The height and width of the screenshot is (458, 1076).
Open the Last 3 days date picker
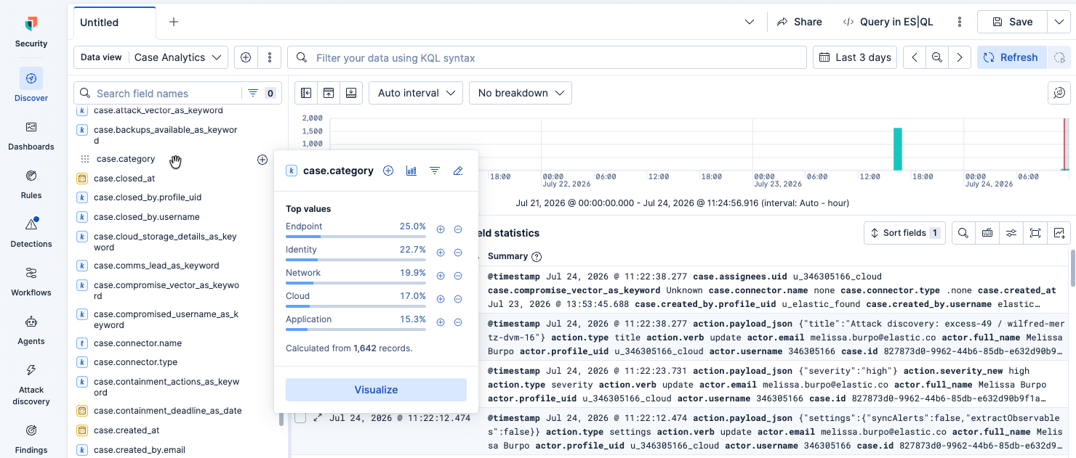855,57
